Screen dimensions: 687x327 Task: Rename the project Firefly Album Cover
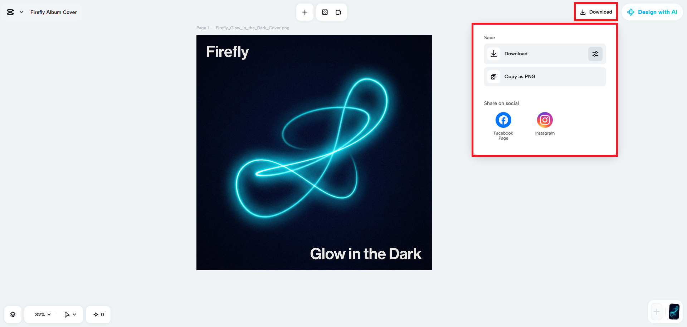click(53, 12)
